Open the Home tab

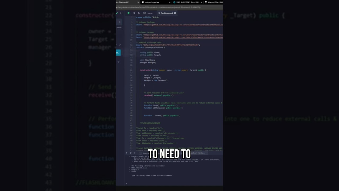[x=148, y=13]
